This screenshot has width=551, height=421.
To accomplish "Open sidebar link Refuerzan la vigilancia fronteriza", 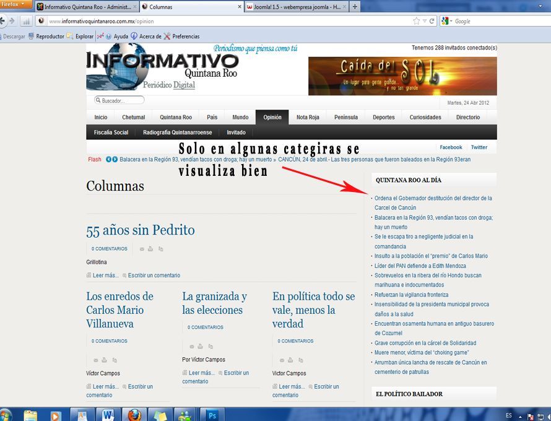I will click(x=411, y=295).
